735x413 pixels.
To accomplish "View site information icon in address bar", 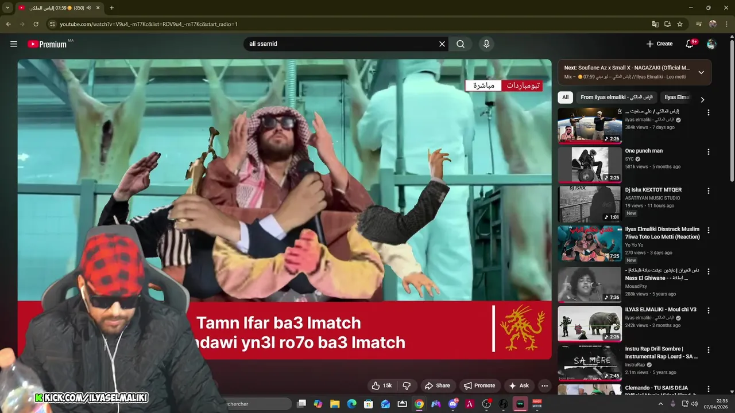I will tap(52, 24).
